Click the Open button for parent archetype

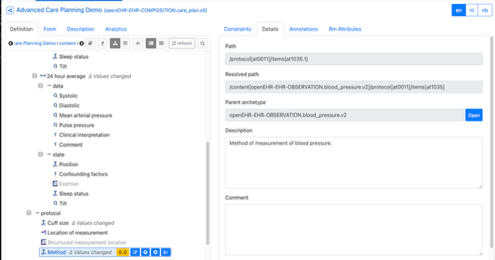point(473,115)
